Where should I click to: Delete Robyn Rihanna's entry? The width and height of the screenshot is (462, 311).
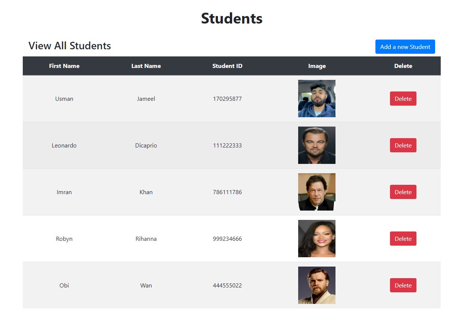tap(403, 239)
